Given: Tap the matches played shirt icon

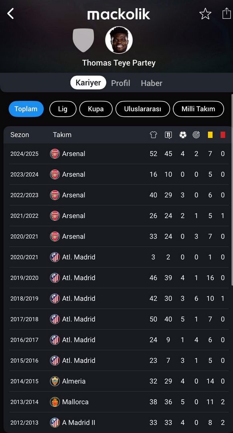Looking at the screenshot, I should pos(153,135).
